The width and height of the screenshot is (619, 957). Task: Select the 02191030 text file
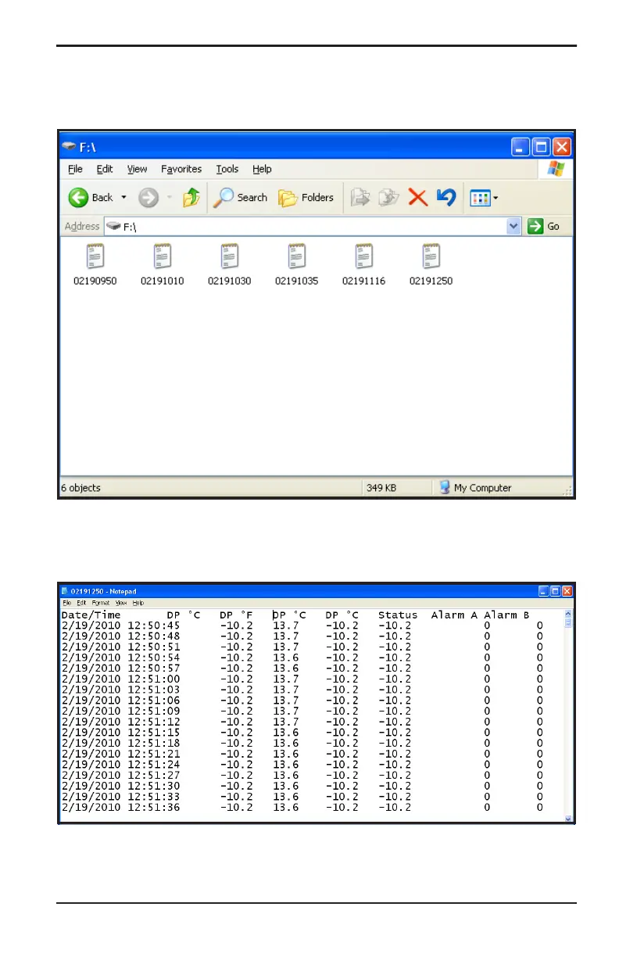coord(229,265)
